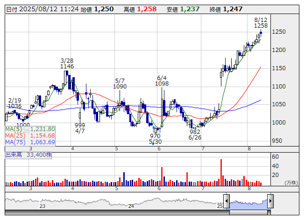Click the tallest red volume bar in July
Screen dimensions: 305x220
[x=220, y=172]
